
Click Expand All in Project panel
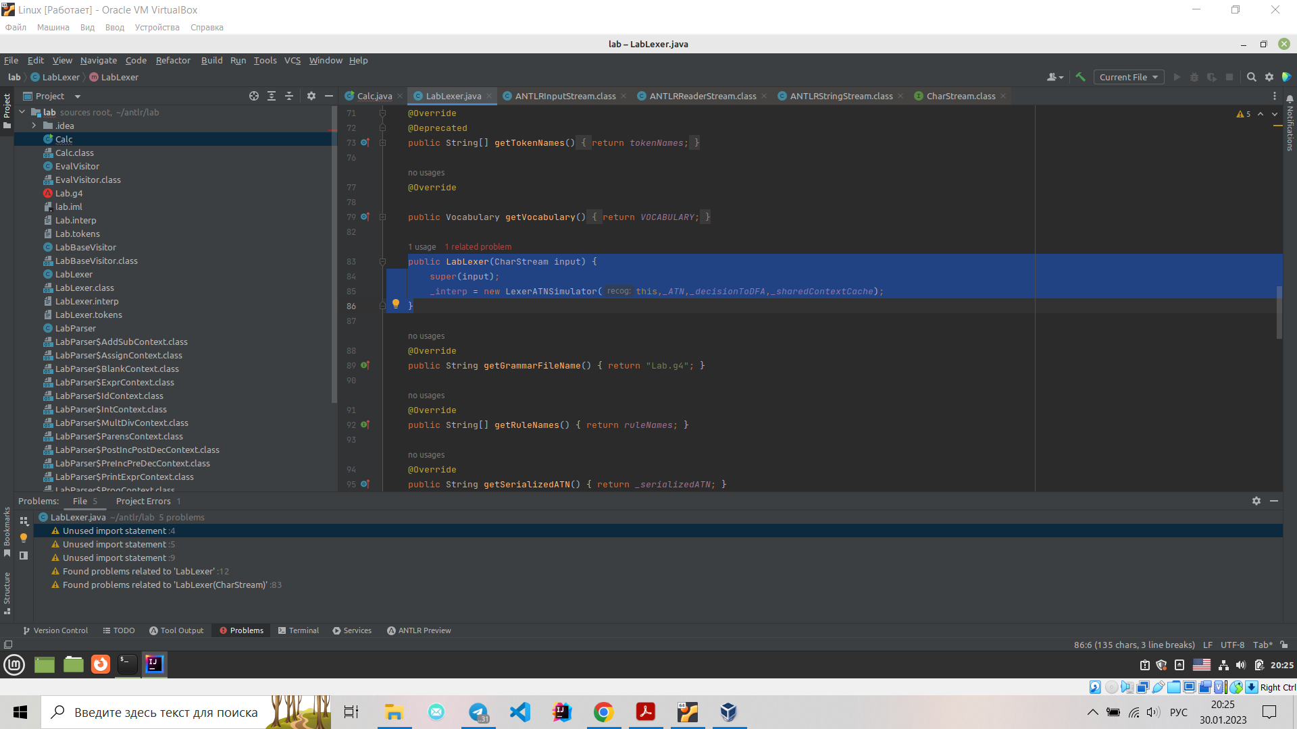click(272, 96)
